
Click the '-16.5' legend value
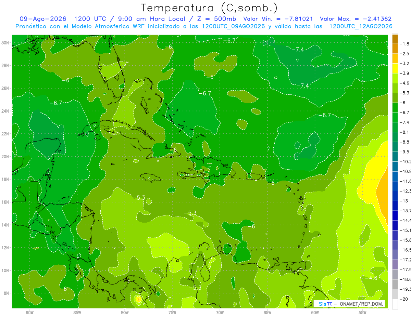tap(406, 250)
